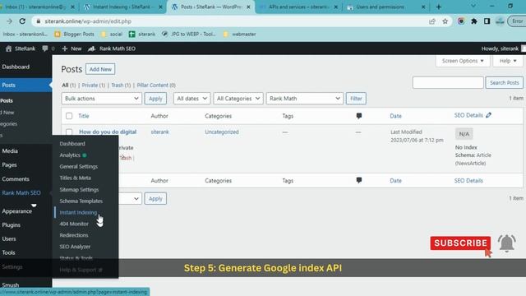Sort posts by Title column header
The width and height of the screenshot is (526, 296).
pyautogui.click(x=84, y=116)
